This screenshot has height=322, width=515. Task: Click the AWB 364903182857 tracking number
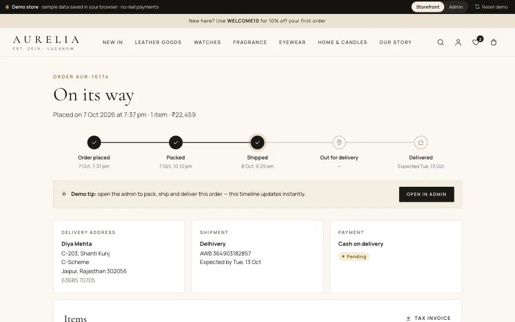225,253
